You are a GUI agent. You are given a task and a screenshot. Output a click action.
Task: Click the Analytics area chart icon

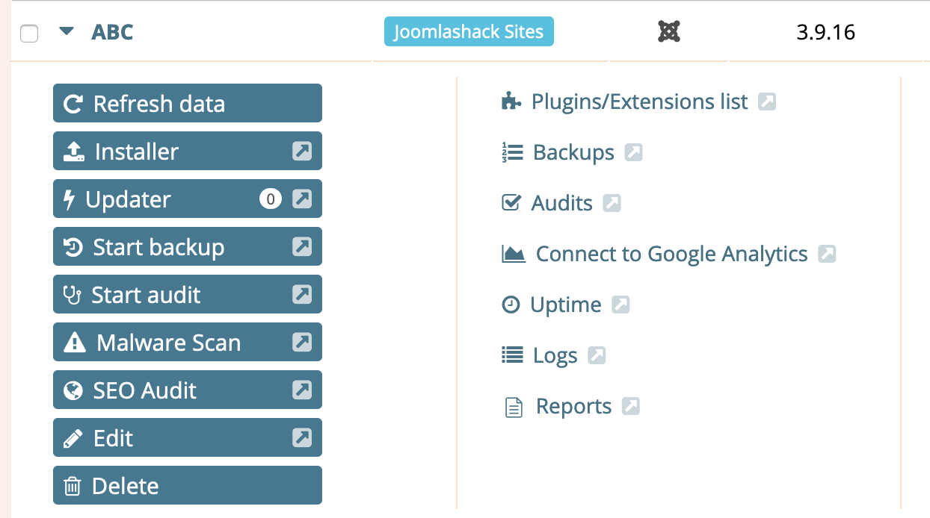(x=514, y=254)
